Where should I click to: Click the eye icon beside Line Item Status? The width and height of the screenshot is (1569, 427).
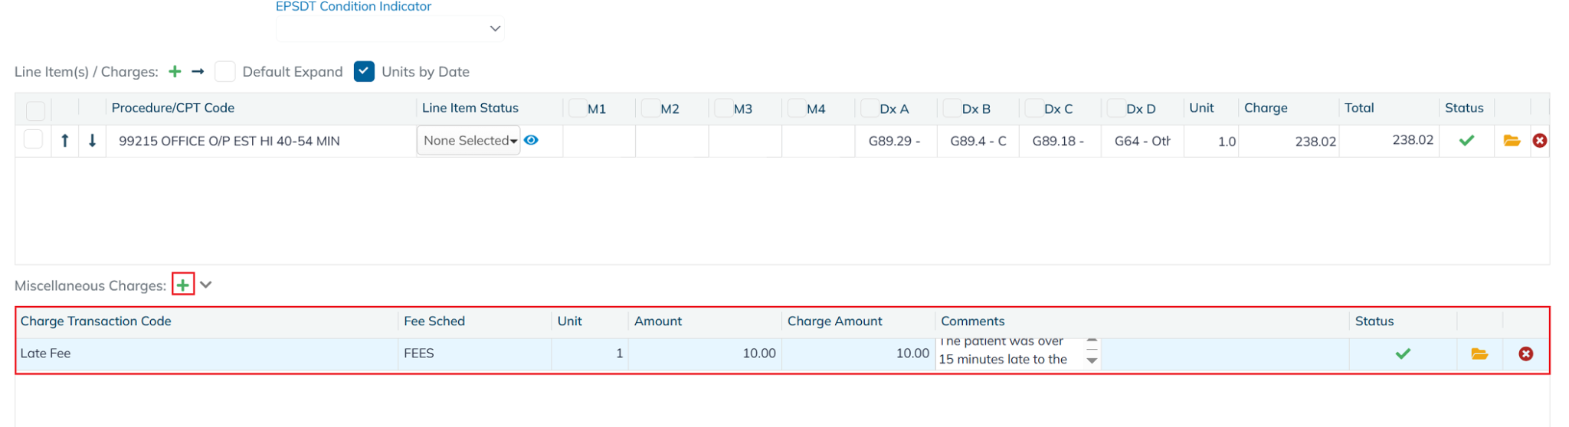tap(531, 141)
